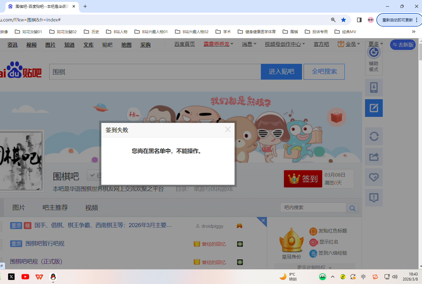Screen dimensions: 422x284
Task: Click the 吧内搜索 magnifier icon
Action: 352,208
